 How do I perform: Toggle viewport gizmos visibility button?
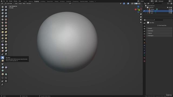tap(124, 4)
